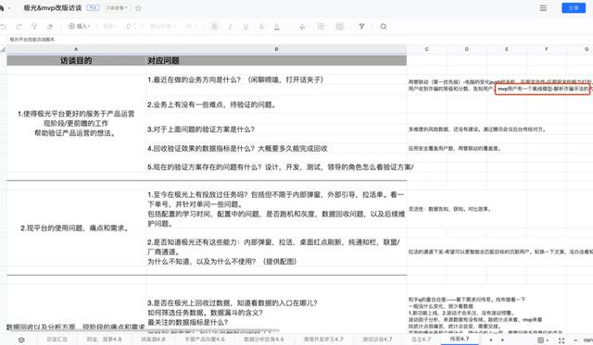This screenshot has width=593, height=345.
Task: Open the sheet list layers icon
Action: point(21,339)
